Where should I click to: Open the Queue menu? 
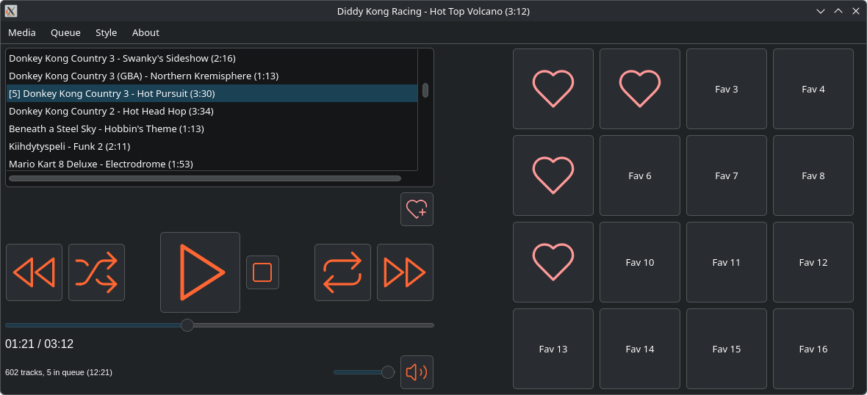pos(65,32)
